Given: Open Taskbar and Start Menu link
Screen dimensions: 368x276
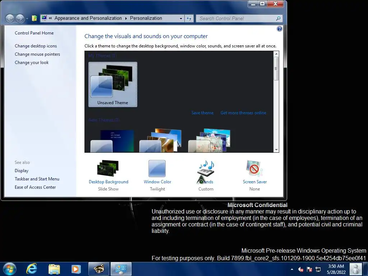Looking at the screenshot, I should (x=37, y=179).
